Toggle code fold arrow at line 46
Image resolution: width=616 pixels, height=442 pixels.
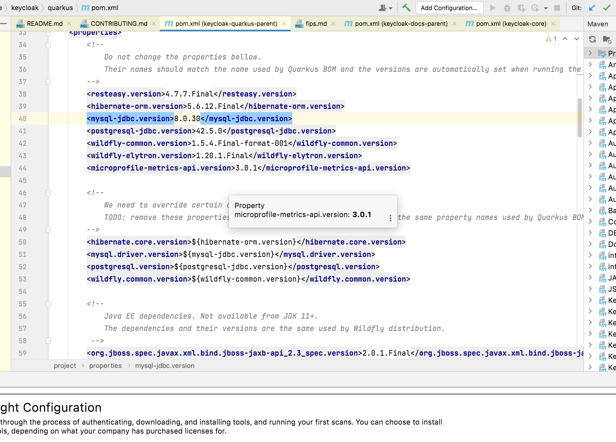pos(48,193)
